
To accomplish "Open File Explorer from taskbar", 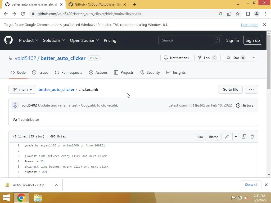I will coord(38,198).
